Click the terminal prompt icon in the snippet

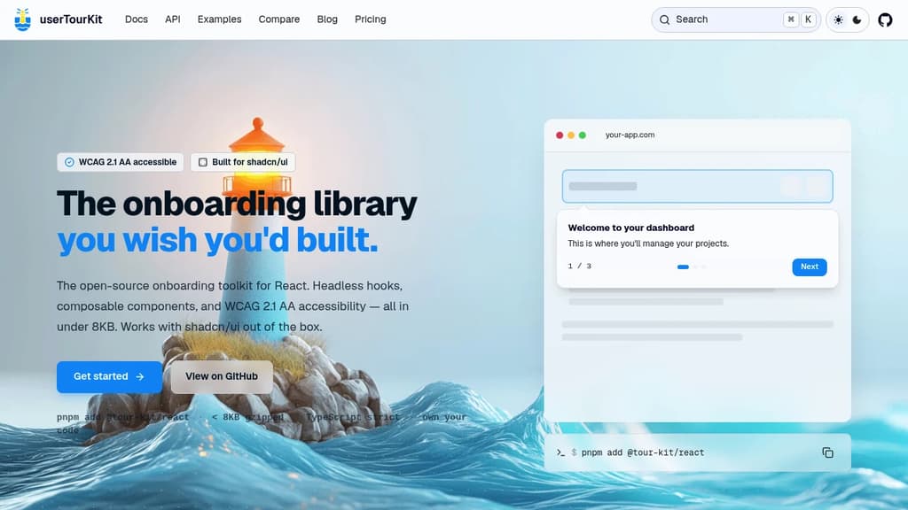[x=561, y=452]
